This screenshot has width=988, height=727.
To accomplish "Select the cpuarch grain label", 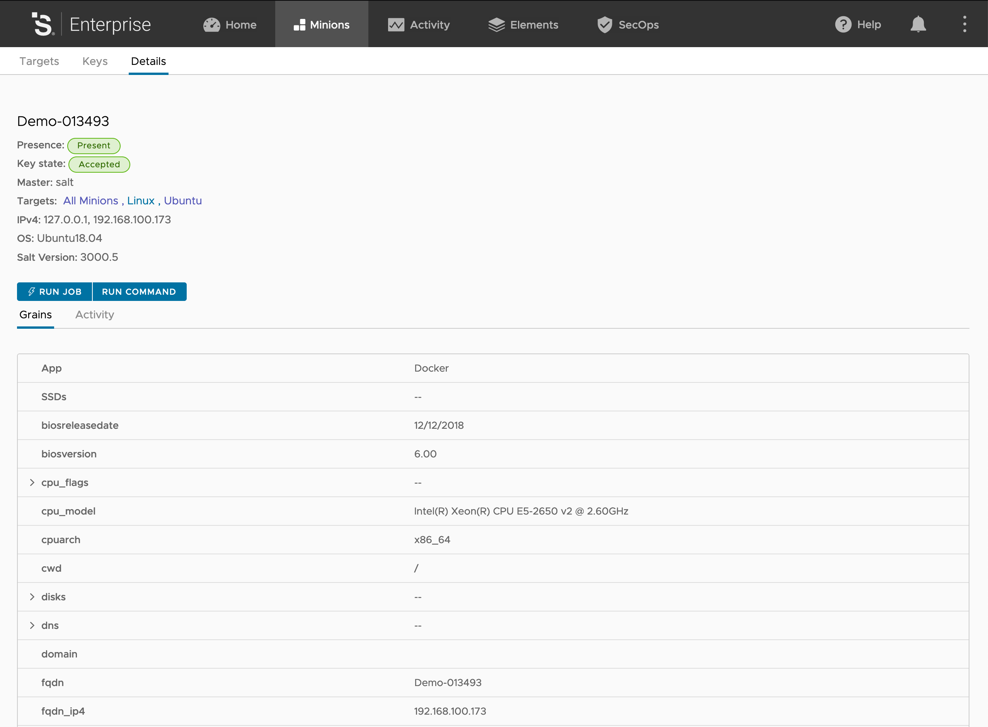I will (x=61, y=540).
